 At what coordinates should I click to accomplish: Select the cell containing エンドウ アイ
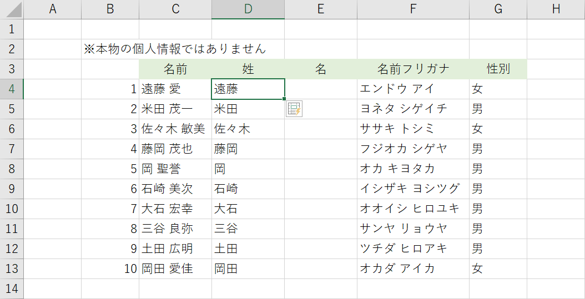[x=413, y=89]
